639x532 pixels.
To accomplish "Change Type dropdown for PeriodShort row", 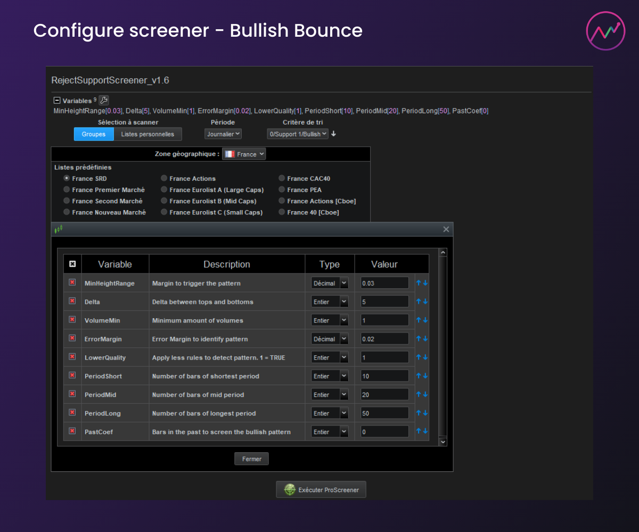I will pyautogui.click(x=330, y=376).
